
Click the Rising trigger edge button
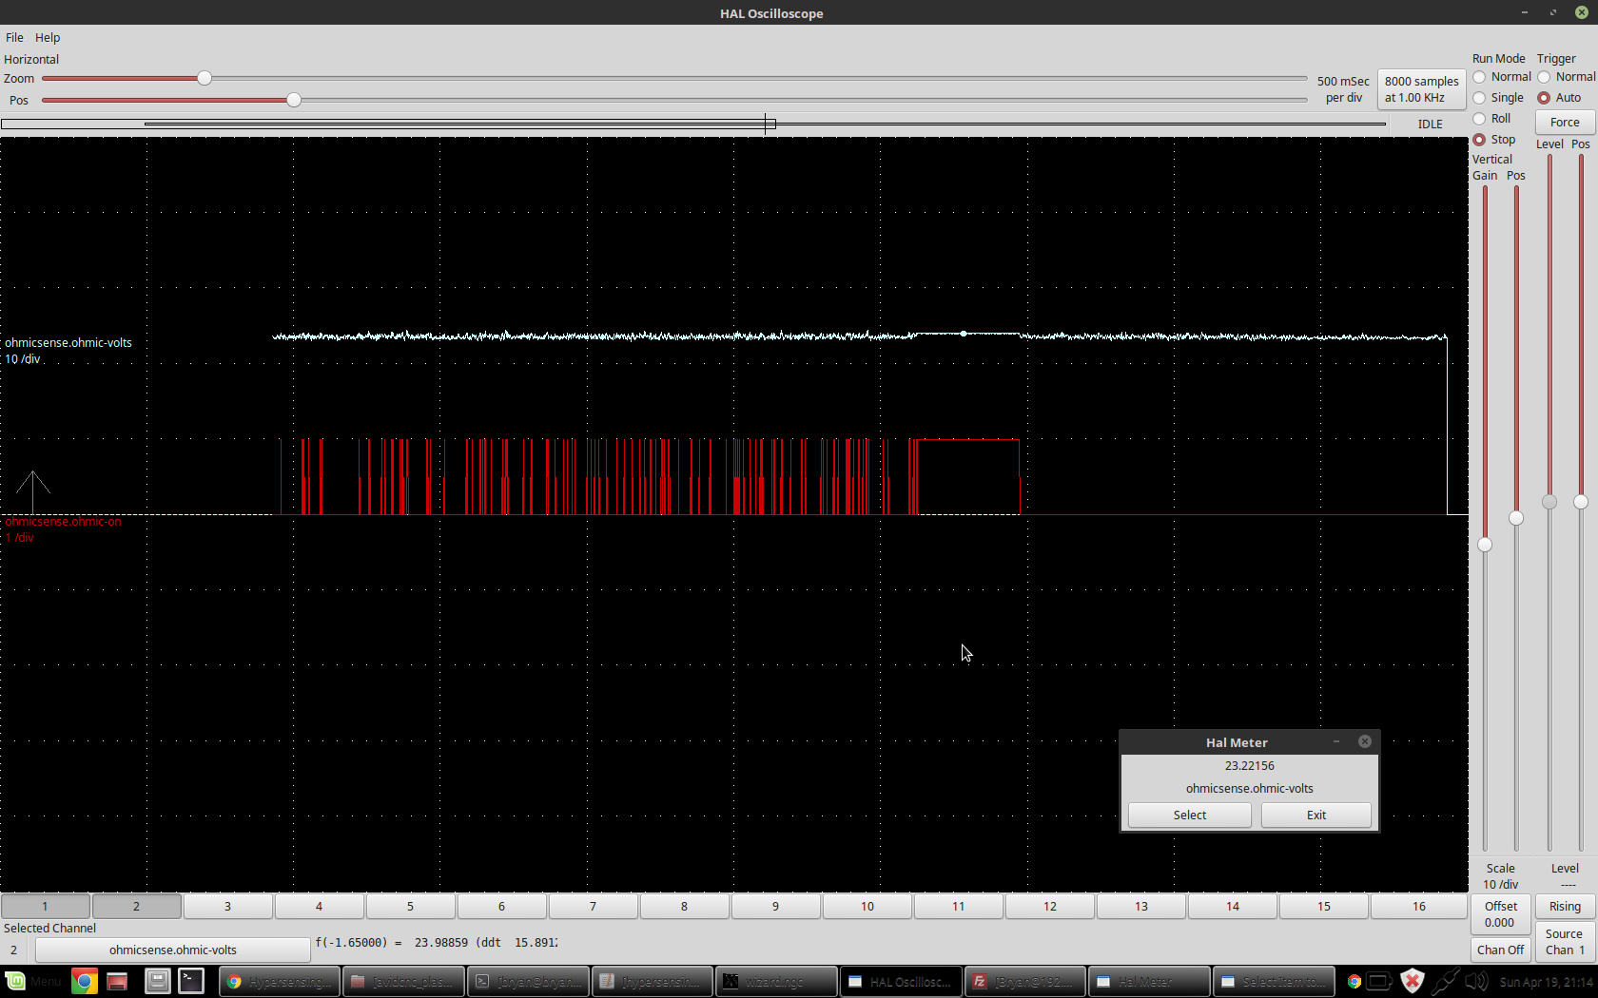(x=1565, y=906)
